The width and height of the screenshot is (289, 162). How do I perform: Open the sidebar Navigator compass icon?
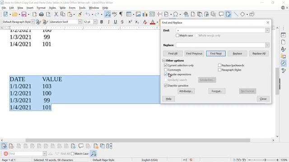click(x=283, y=63)
